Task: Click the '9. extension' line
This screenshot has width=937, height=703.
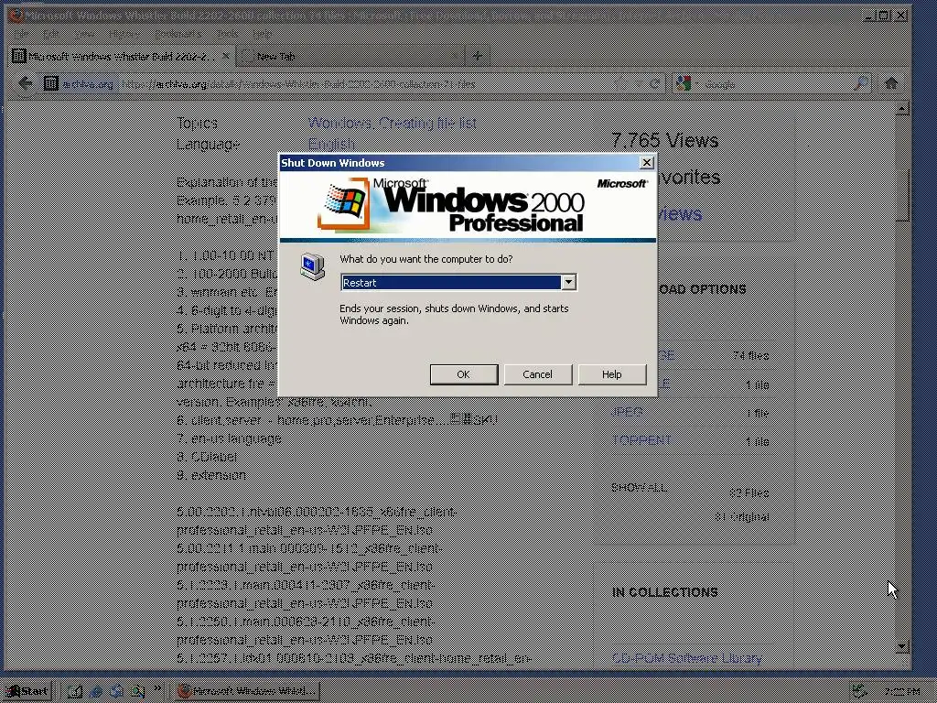Action: point(211,475)
